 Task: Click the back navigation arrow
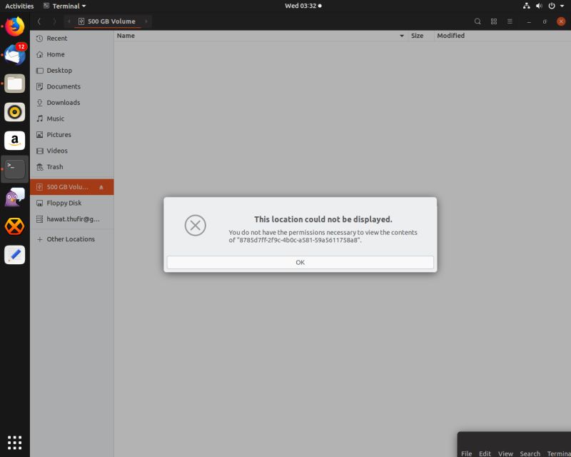(39, 21)
